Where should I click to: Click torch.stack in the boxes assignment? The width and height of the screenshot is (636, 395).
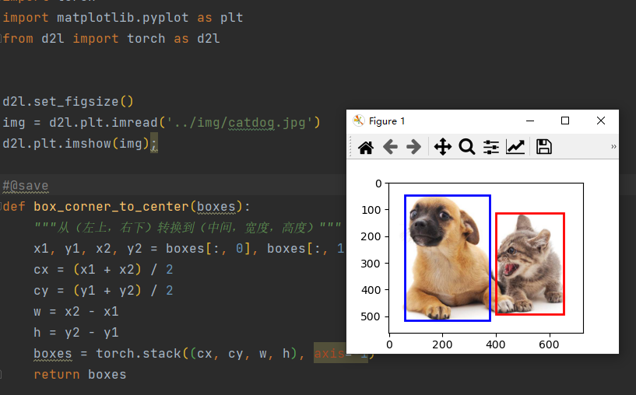(x=139, y=354)
